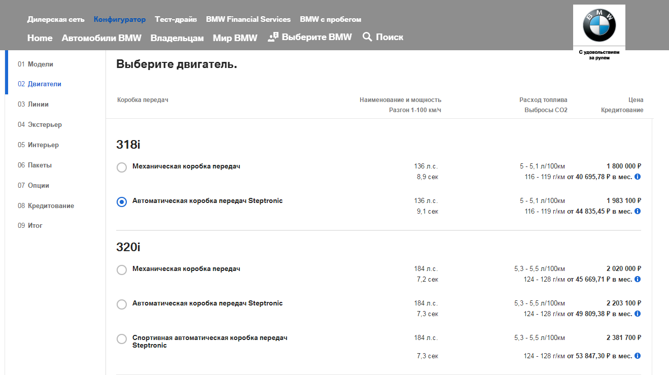This screenshot has height=375, width=669.
Task: Click the Цена column header
Action: click(636, 100)
